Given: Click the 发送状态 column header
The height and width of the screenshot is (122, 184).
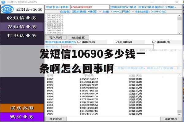Looking at the screenshot, I should click(x=135, y=76).
